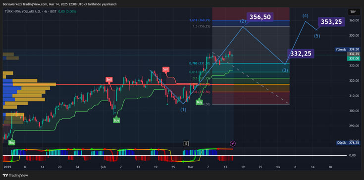The height and width of the screenshot is (180, 364).
Task: Click the purple lightning bolt event icon
Action: [233, 143]
